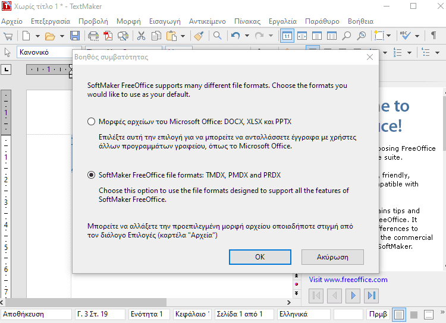Click the Ακύρωση cancel button
The width and height of the screenshot is (446, 323).
point(332,257)
